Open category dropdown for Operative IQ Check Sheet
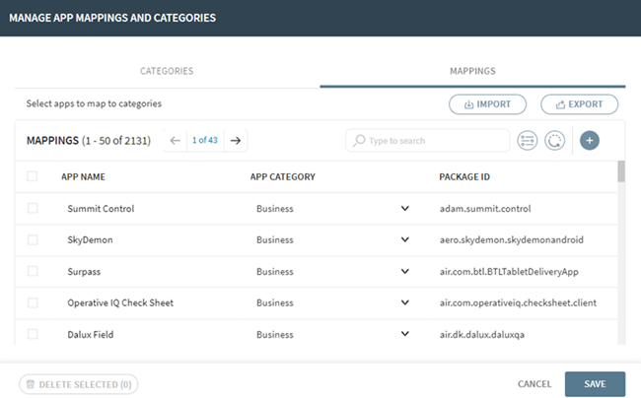 click(404, 302)
